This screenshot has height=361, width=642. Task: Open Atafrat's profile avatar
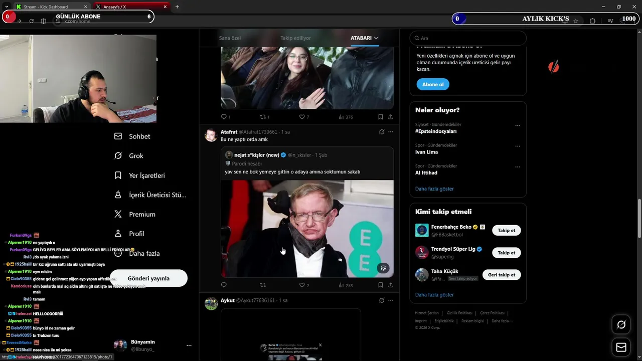(211, 135)
